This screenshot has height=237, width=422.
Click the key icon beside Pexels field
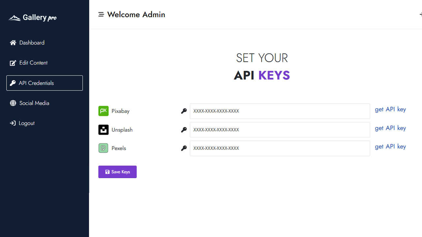(184, 148)
